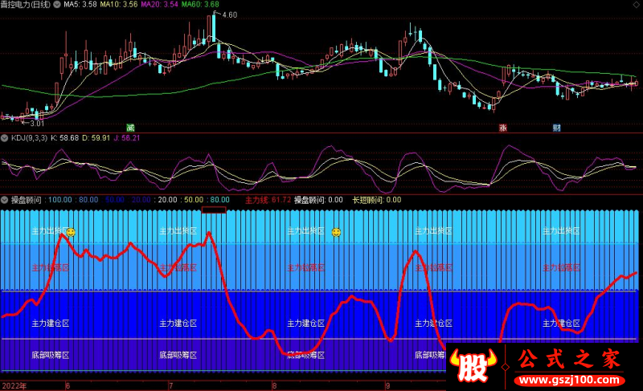Click the 3.01 low price label
Image resolution: width=643 pixels, height=391 pixels.
(37, 123)
